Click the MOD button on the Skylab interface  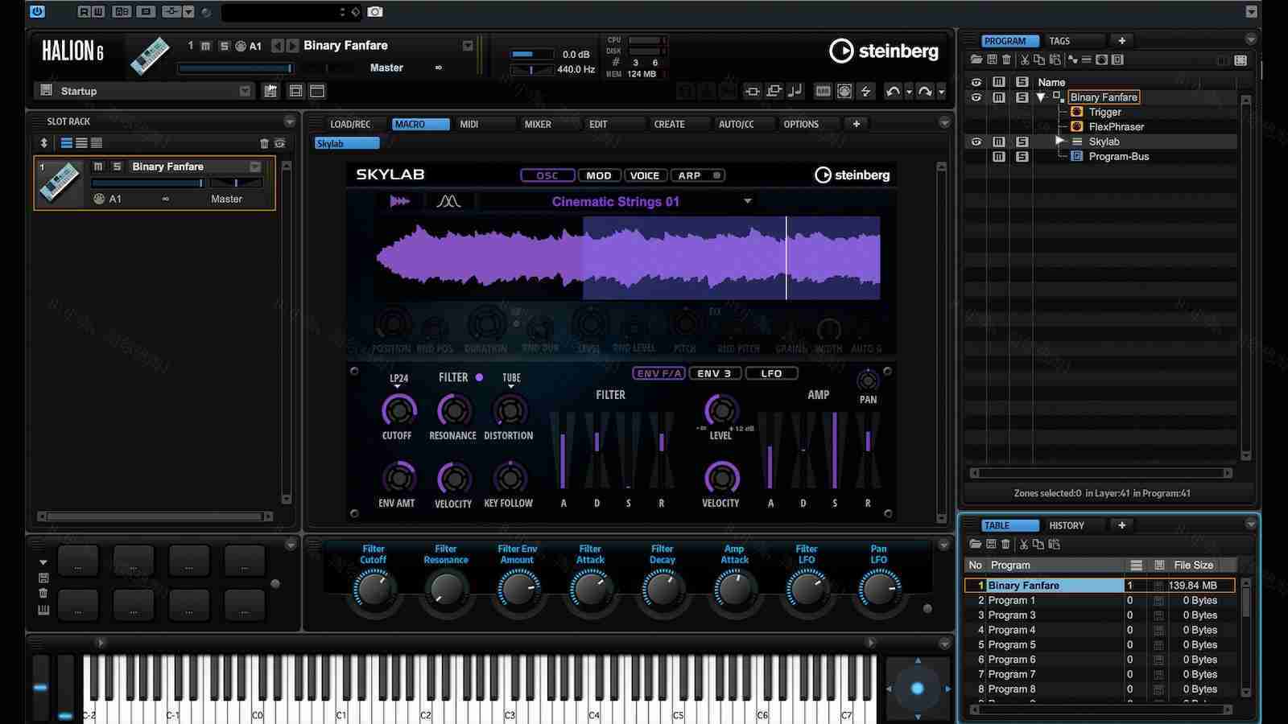pyautogui.click(x=597, y=175)
